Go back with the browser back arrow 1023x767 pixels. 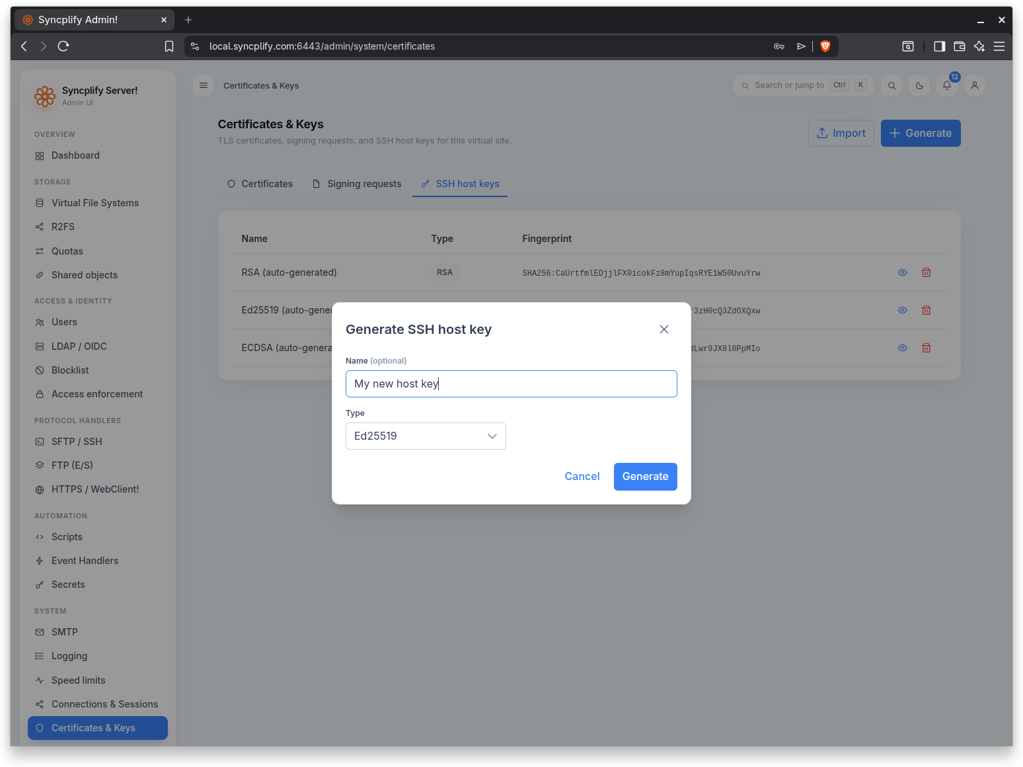click(24, 46)
